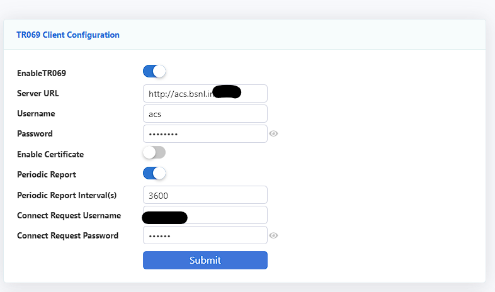The image size is (495, 292).
Task: Show Connect Request Password via eye icon
Action: (274, 235)
